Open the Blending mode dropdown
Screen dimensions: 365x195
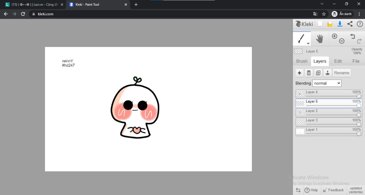click(x=327, y=83)
